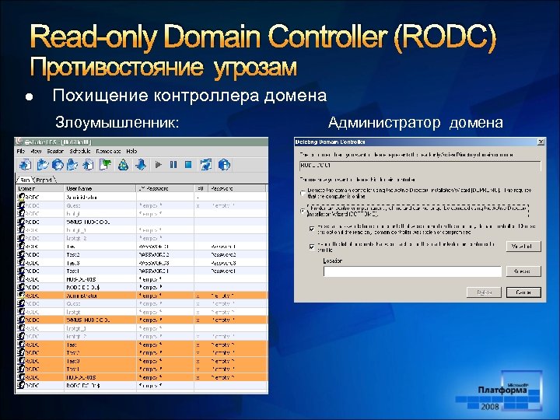Click the Browse button
This screenshot has height=420, width=560.
[523, 271]
